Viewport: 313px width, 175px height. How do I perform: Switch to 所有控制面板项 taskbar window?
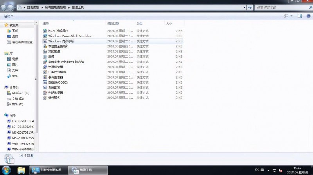(x=49, y=170)
